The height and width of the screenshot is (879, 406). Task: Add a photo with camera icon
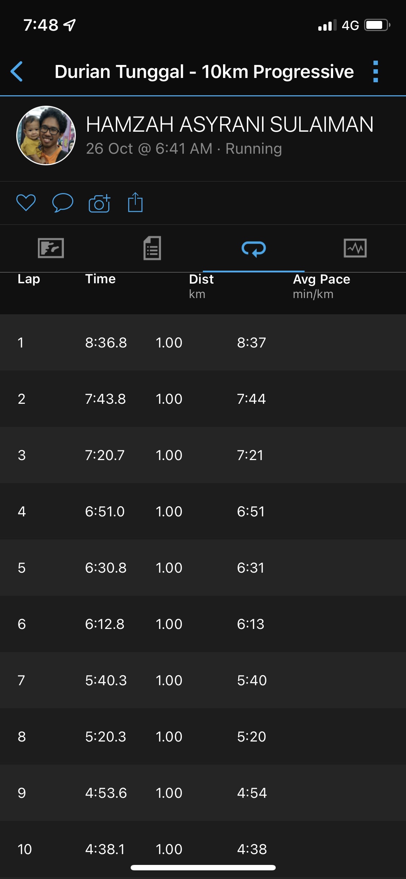coord(99,203)
